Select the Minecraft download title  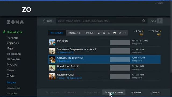[62, 41]
